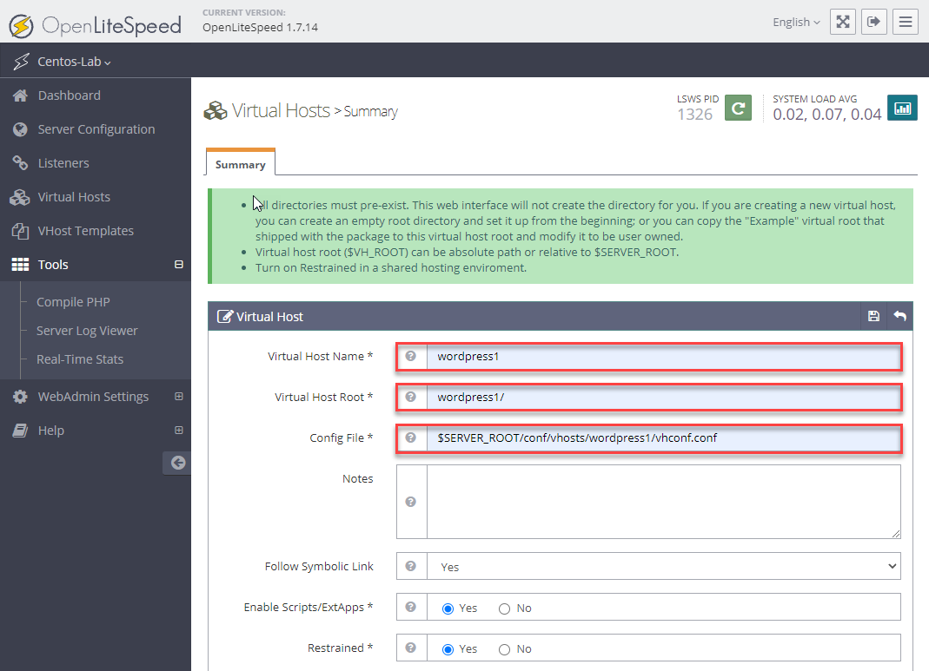Open Virtual Hosts menu item
The width and height of the screenshot is (929, 671).
74,197
